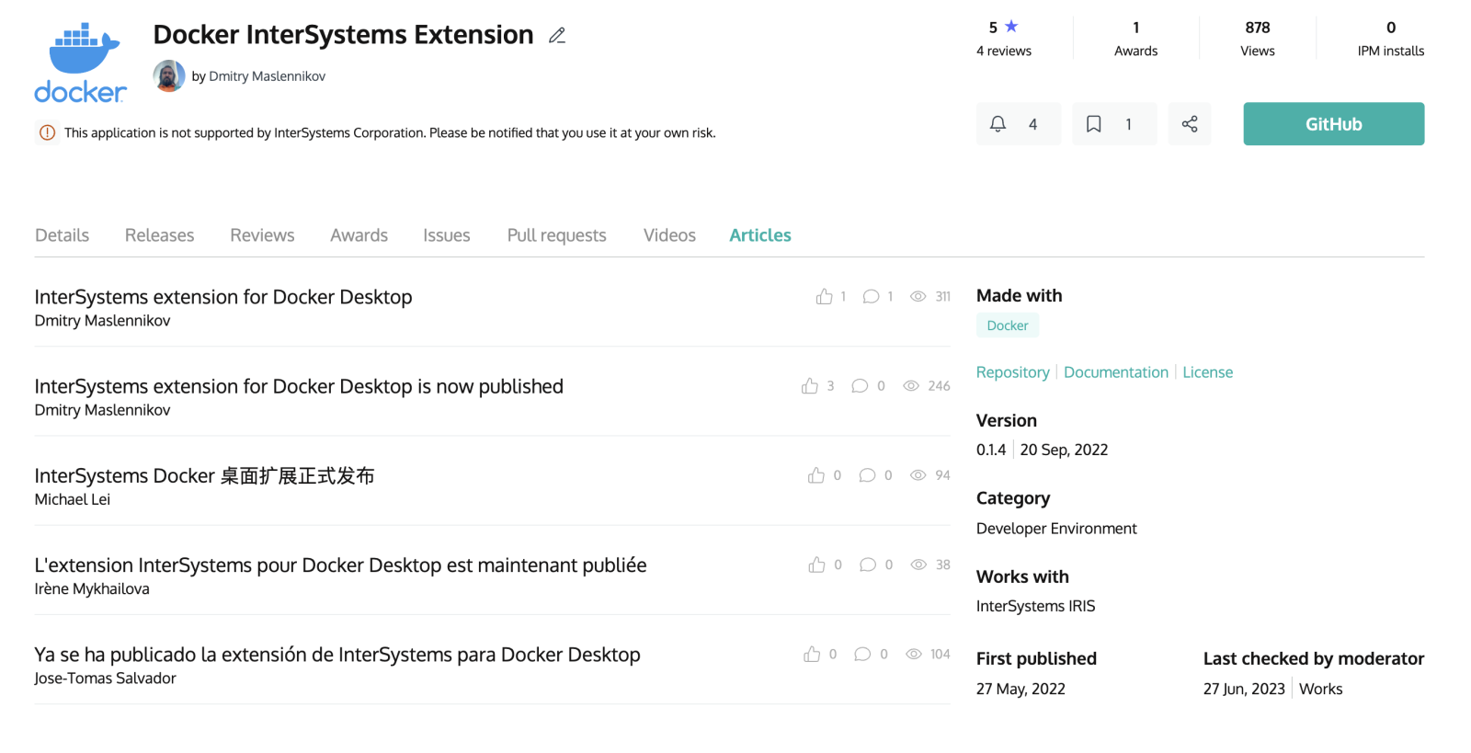Screen dimensions: 1471x753
Task: Open article 'InterSystems extension for Docker Desktop is now published'
Action: [299, 386]
